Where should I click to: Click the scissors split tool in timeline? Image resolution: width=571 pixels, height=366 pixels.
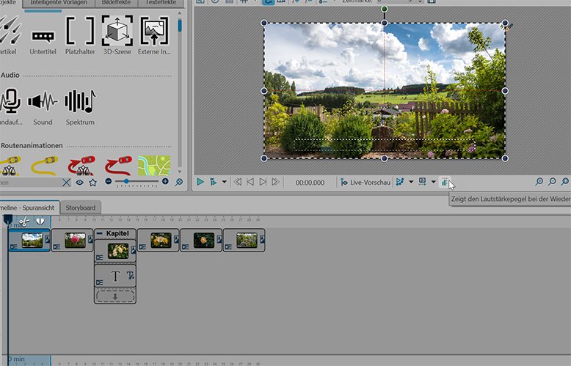coord(24,220)
